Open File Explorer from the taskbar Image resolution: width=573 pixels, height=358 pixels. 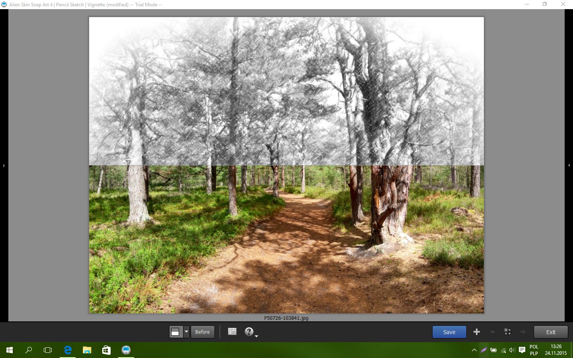[87, 350]
